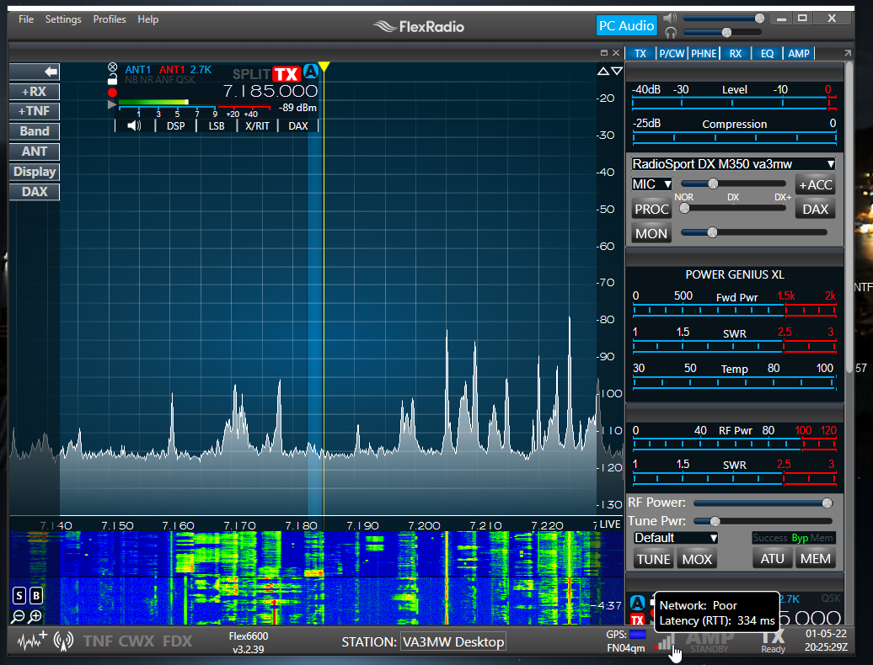Click the back arrow above +RX
This screenshot has width=873, height=665.
[35, 72]
